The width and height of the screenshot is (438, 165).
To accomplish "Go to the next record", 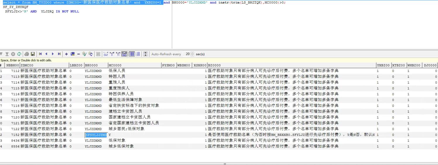I will [53, 54].
